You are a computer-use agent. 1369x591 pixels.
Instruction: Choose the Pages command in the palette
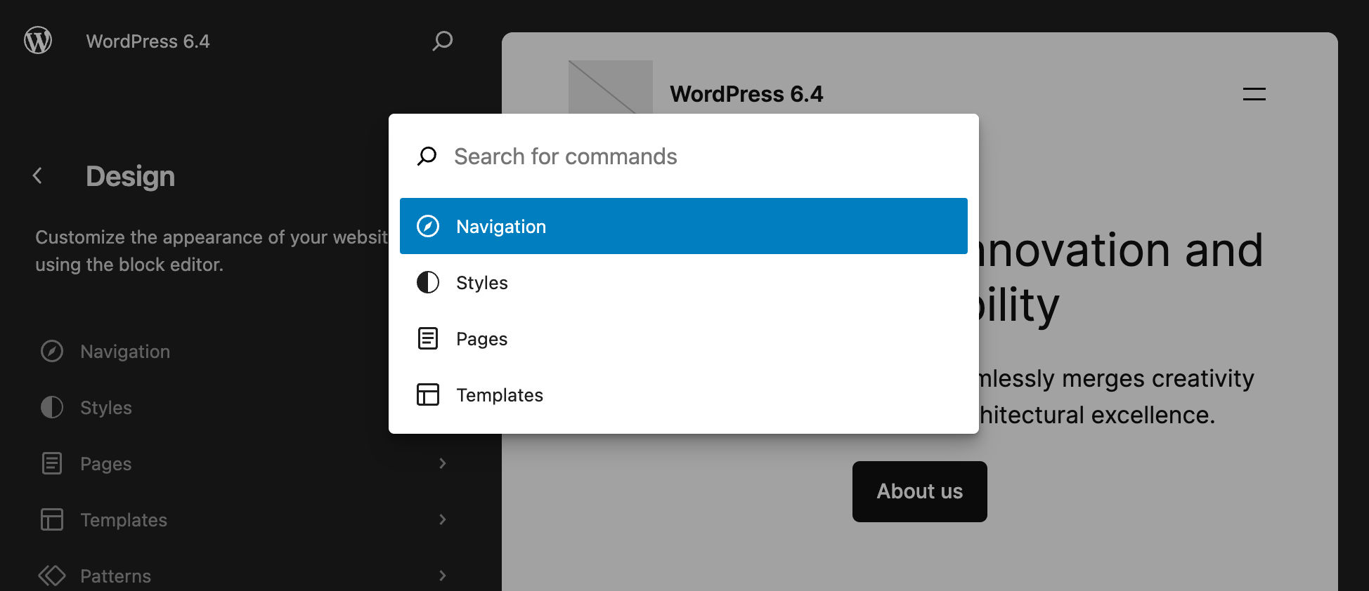click(684, 338)
